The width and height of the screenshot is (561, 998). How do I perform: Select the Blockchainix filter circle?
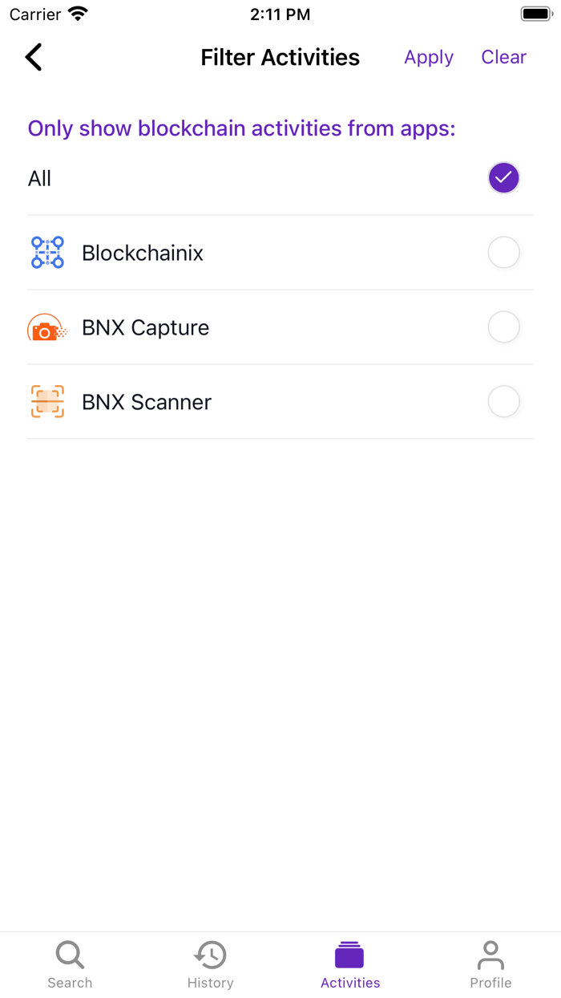coord(503,252)
